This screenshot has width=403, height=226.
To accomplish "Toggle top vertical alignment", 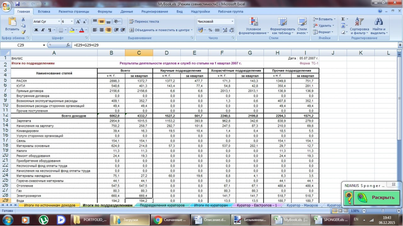I will (95, 21).
